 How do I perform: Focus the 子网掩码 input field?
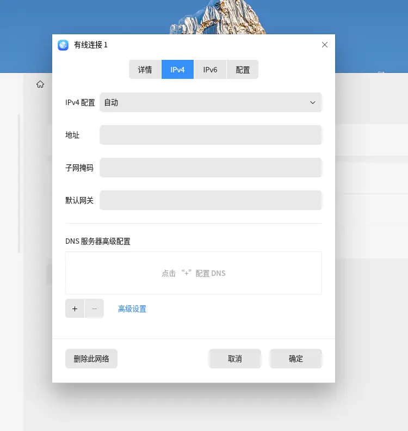(211, 168)
